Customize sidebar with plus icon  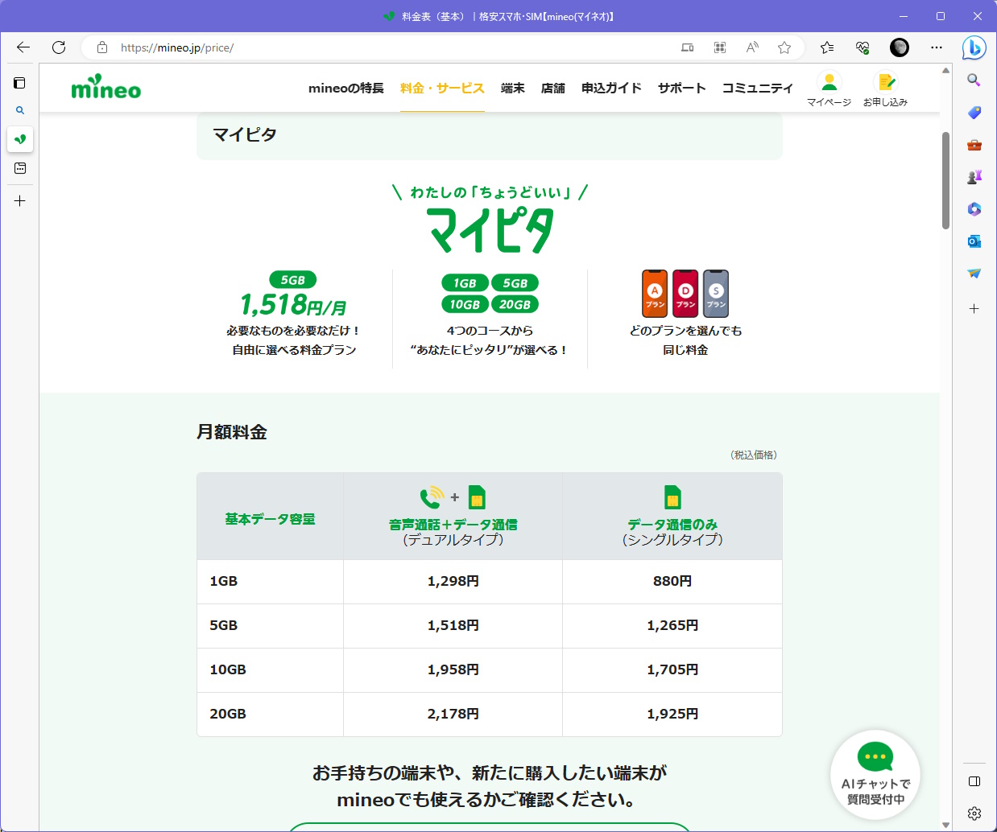point(974,308)
